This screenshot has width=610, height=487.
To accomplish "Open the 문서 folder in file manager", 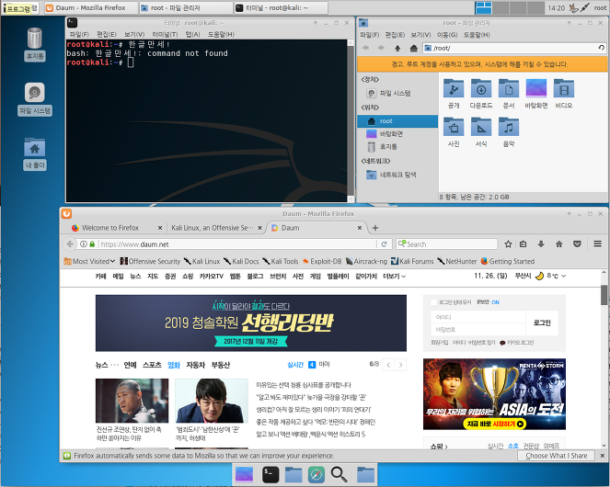I will (509, 94).
